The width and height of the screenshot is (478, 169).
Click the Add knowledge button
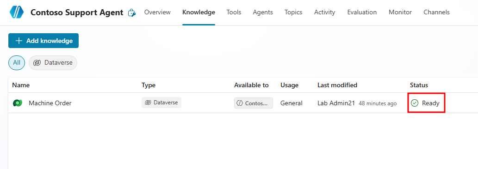[43, 41]
